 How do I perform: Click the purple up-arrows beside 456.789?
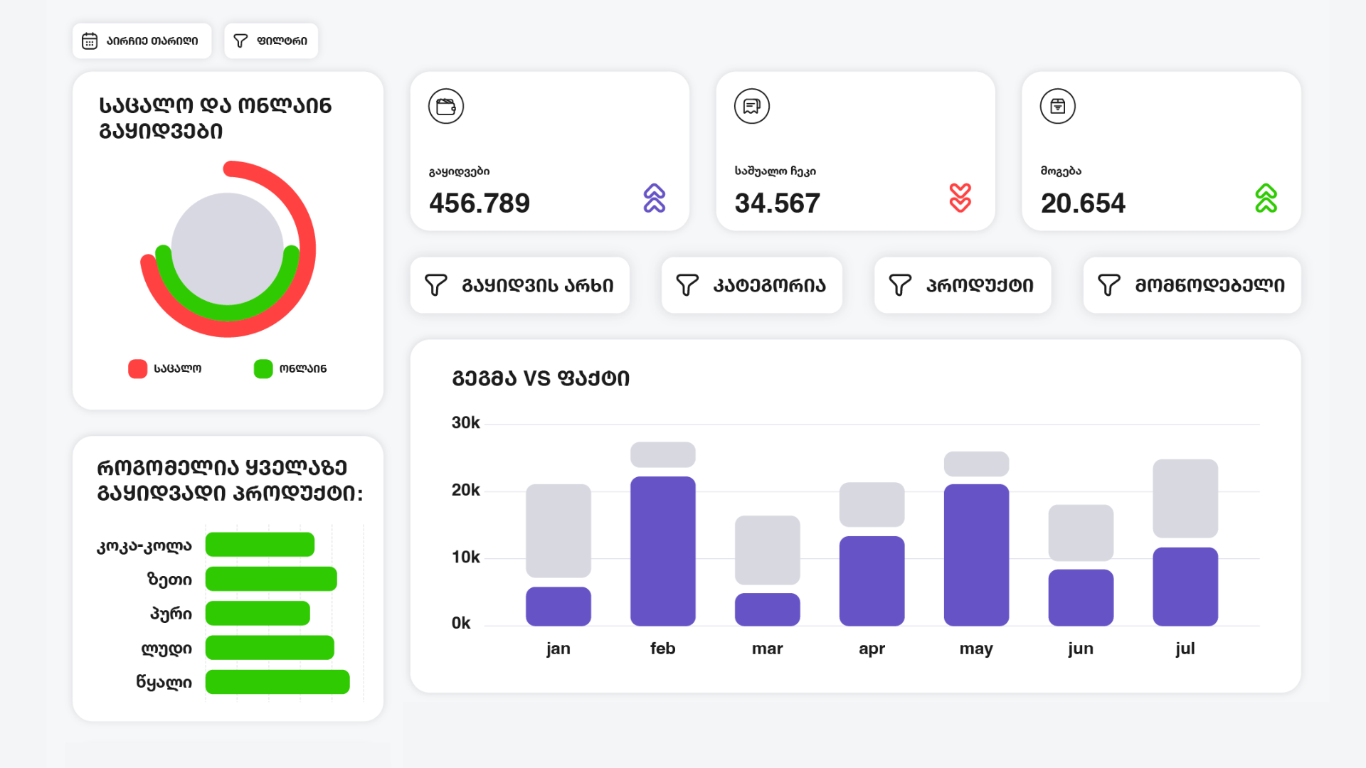click(x=655, y=198)
